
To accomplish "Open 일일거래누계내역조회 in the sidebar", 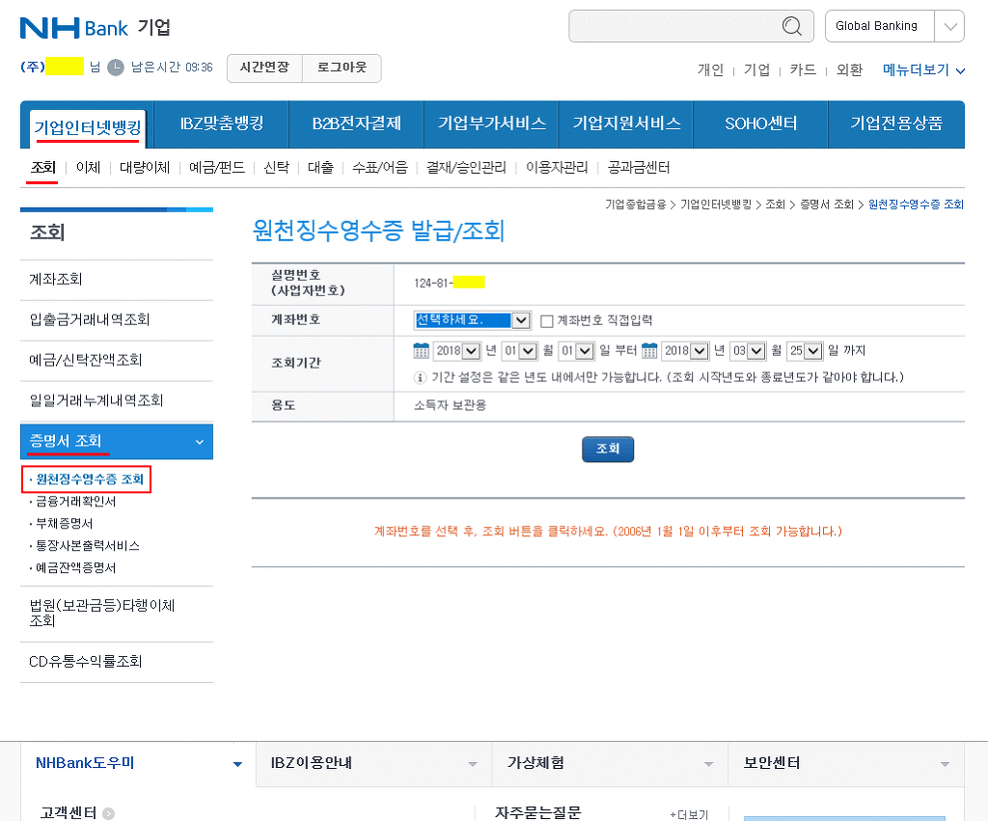I will pyautogui.click(x=117, y=400).
